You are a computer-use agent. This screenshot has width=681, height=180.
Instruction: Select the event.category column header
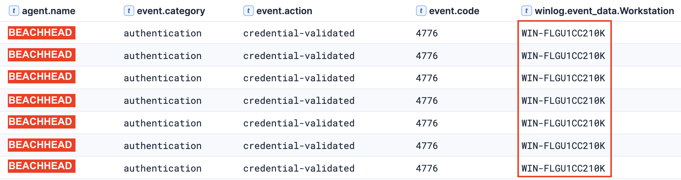171,11
